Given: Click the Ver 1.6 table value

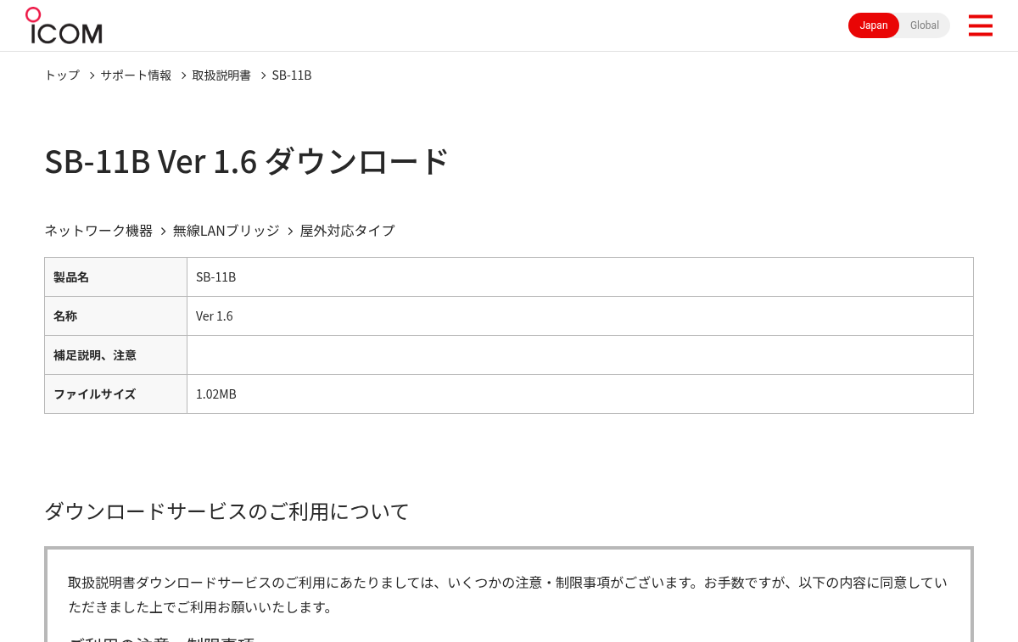Looking at the screenshot, I should 214,316.
